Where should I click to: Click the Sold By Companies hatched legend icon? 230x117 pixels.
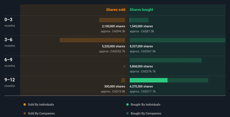(x=25, y=113)
